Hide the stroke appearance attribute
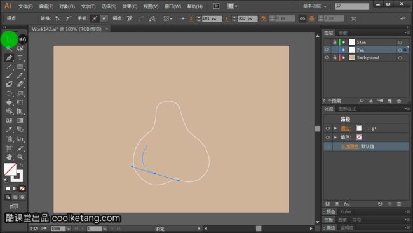The height and width of the screenshot is (233, 413). [x=328, y=128]
